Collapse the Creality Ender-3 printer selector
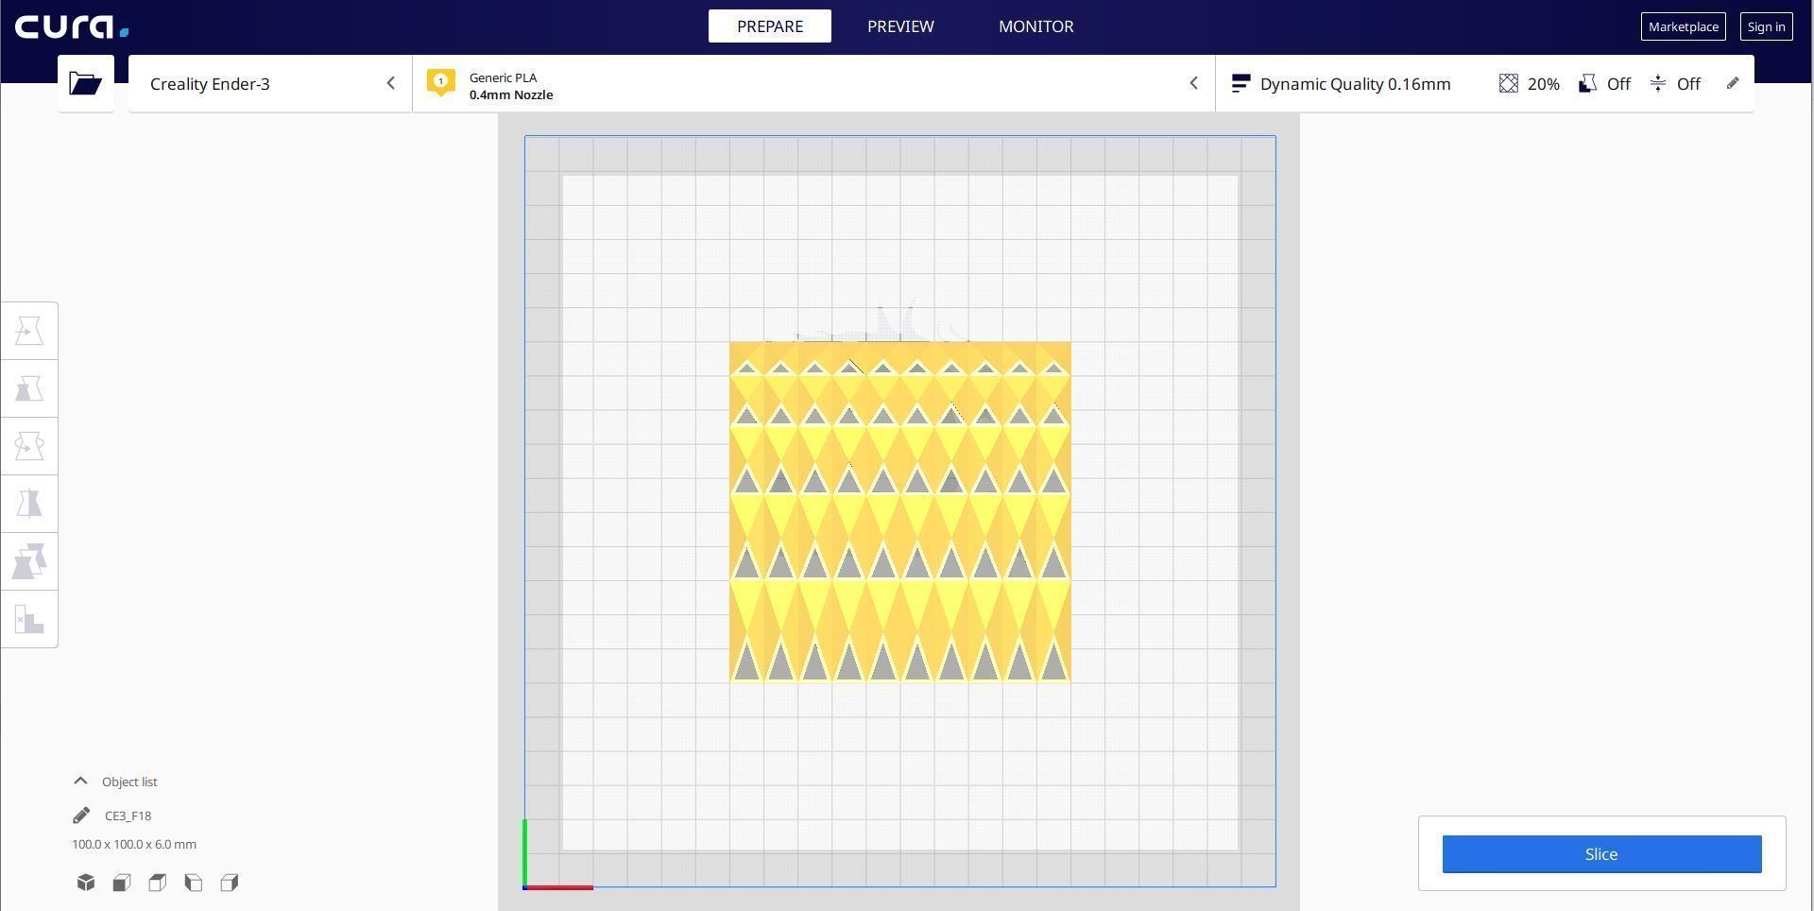1814x911 pixels. 391,83
